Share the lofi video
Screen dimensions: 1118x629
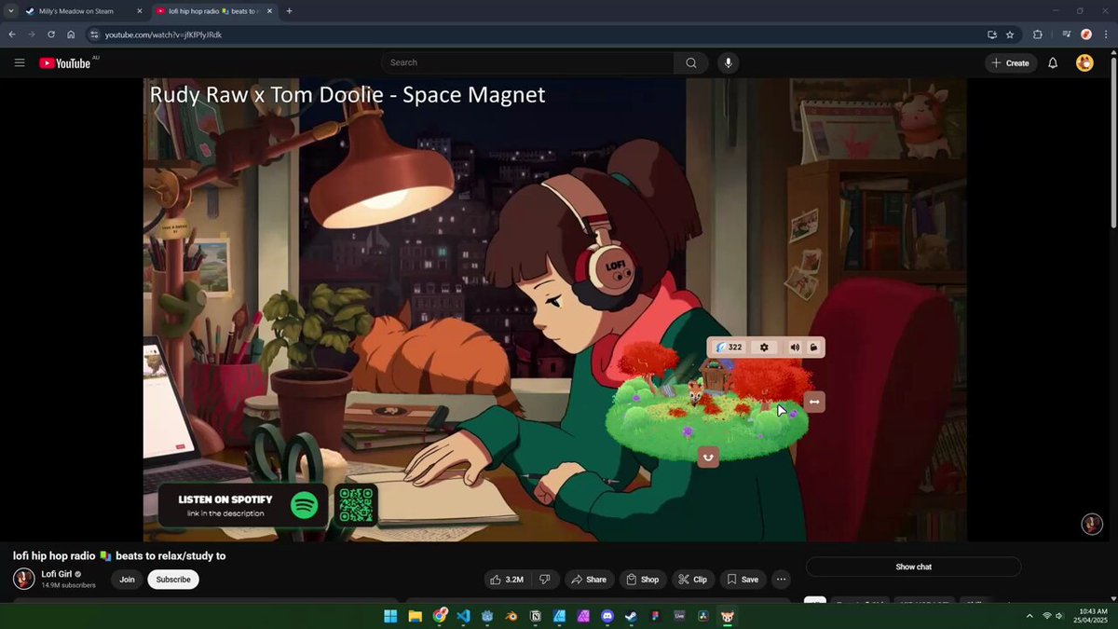point(588,580)
